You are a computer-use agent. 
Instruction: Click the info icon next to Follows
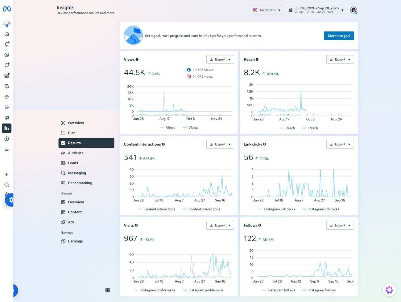[259, 225]
